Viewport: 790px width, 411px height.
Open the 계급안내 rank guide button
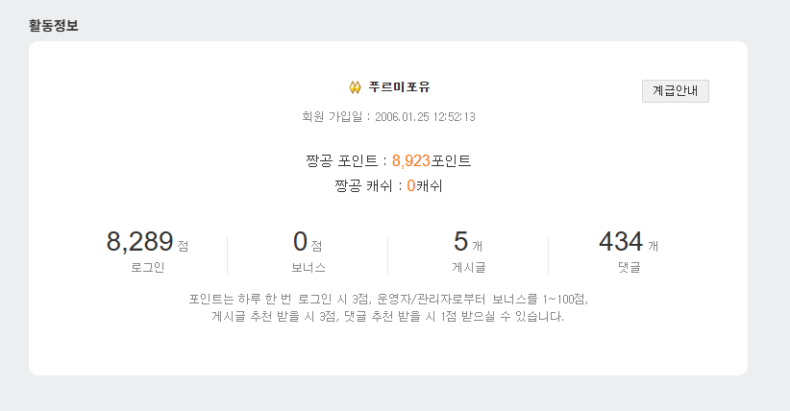click(x=675, y=91)
